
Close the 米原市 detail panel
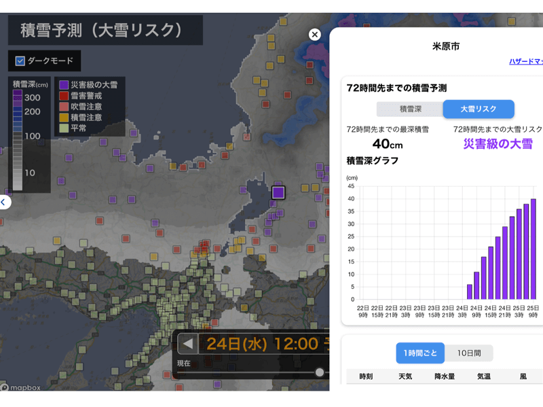314,35
